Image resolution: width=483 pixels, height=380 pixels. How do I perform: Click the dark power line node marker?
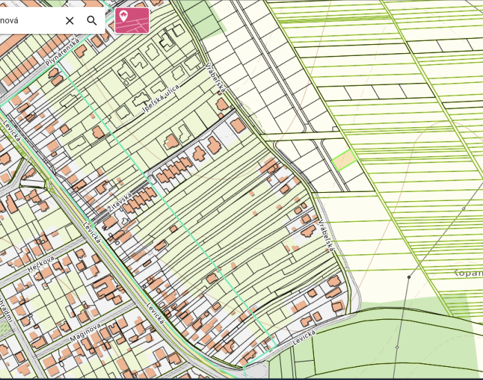coord(408,277)
